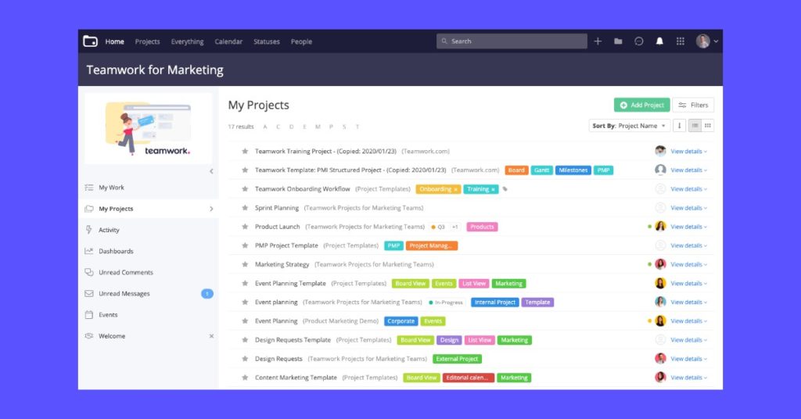Viewport: 801px width, 419px height.
Task: Click the Internal Project tag
Action: coord(495,303)
